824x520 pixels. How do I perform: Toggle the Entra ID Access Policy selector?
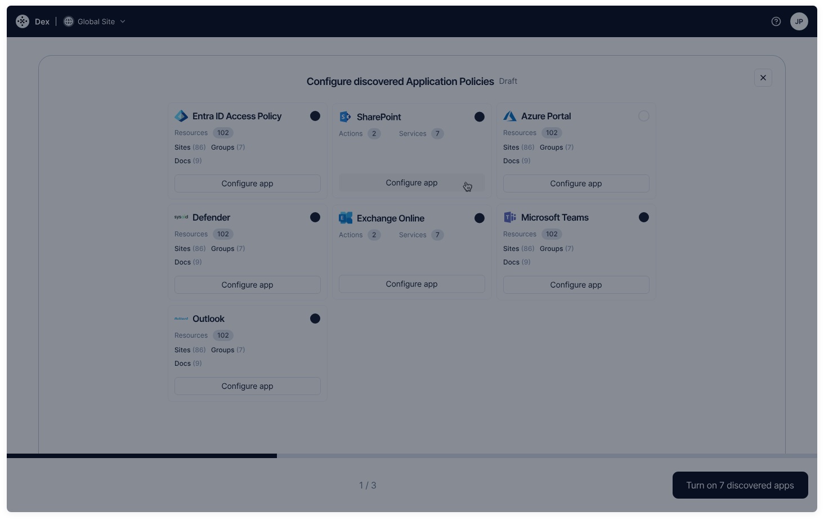pos(315,116)
